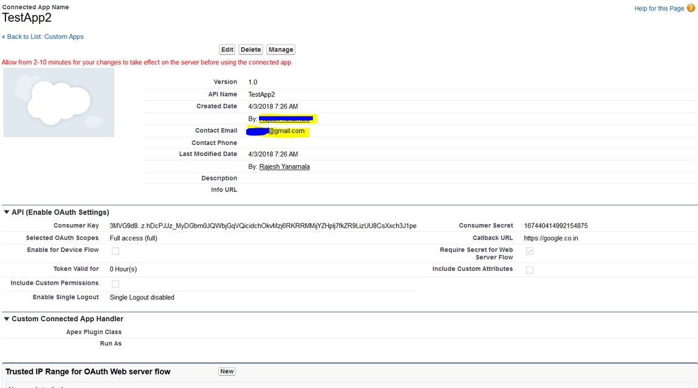Toggle the Include Custom Permissions checkbox
The image size is (698, 388).
116,284
